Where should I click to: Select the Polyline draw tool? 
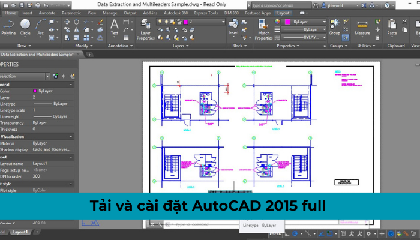(8, 27)
